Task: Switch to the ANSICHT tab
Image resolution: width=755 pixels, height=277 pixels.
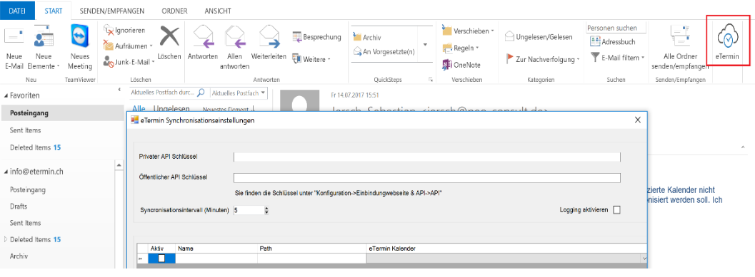Action: (x=218, y=11)
